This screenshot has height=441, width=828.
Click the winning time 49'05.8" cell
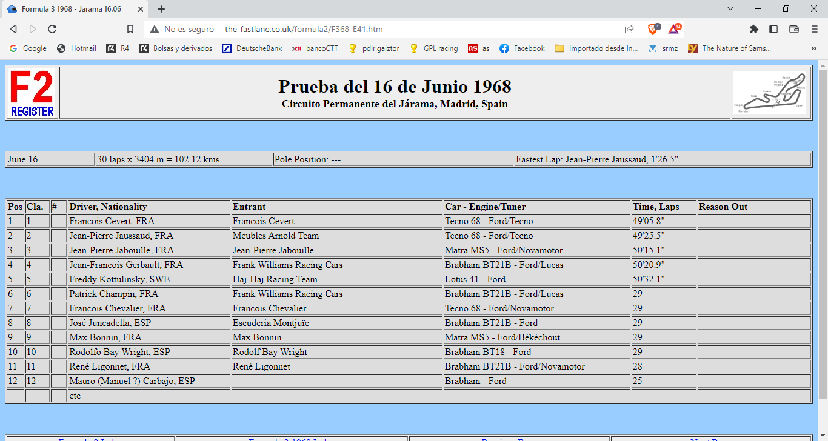click(664, 221)
